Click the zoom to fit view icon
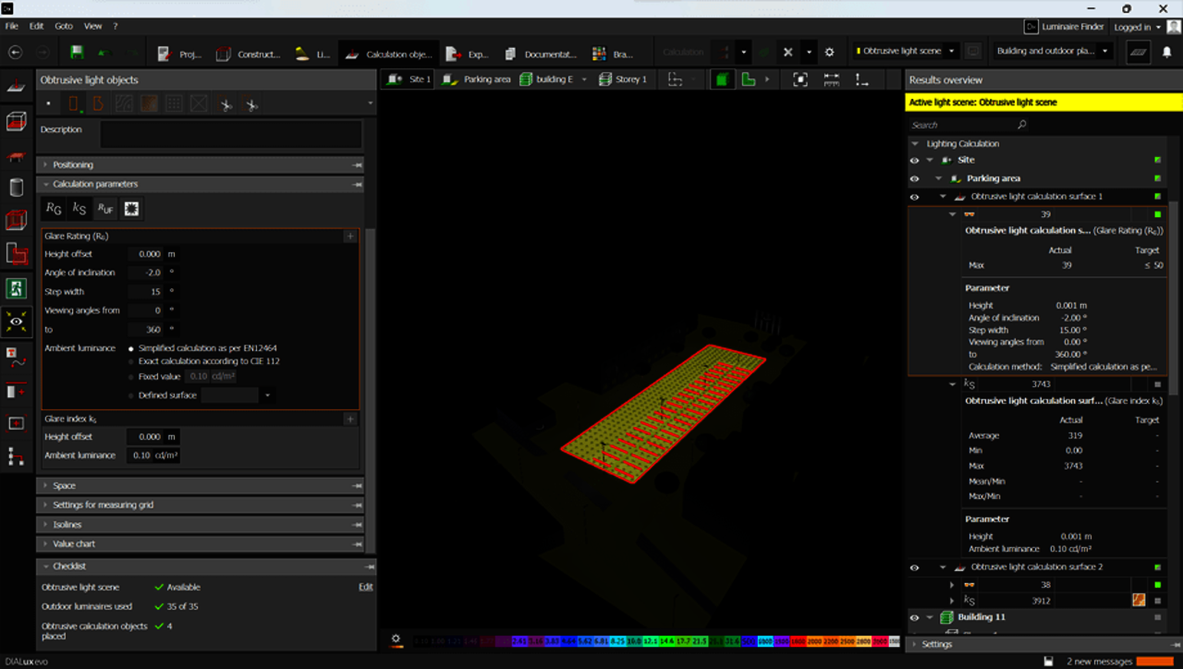The width and height of the screenshot is (1183, 669). tap(800, 79)
